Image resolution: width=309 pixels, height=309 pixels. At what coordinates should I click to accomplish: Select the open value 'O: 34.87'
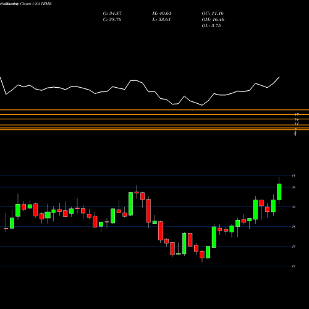coord(112,14)
